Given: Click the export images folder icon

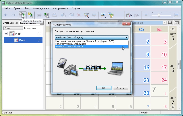Looking at the screenshot, I should pos(111,15).
